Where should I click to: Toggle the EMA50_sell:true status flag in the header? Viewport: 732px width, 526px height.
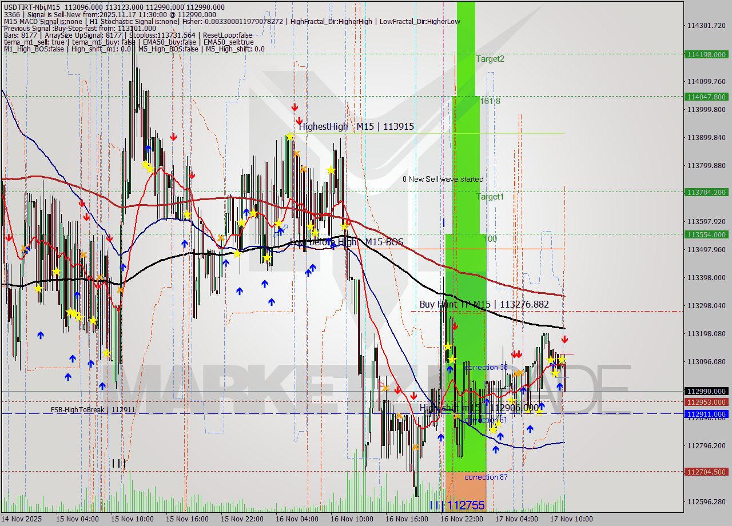point(229,42)
